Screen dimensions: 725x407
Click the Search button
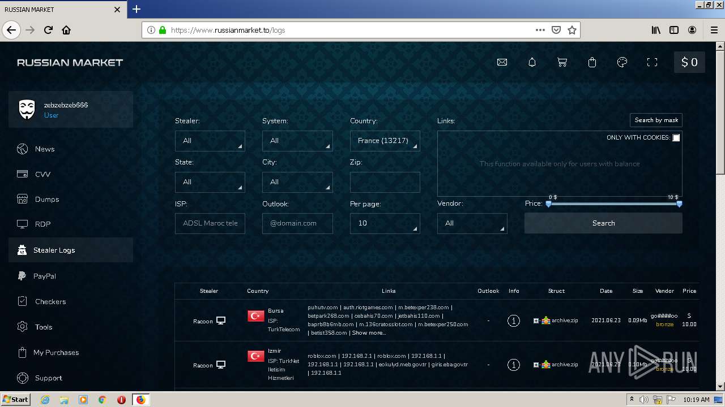pos(603,223)
